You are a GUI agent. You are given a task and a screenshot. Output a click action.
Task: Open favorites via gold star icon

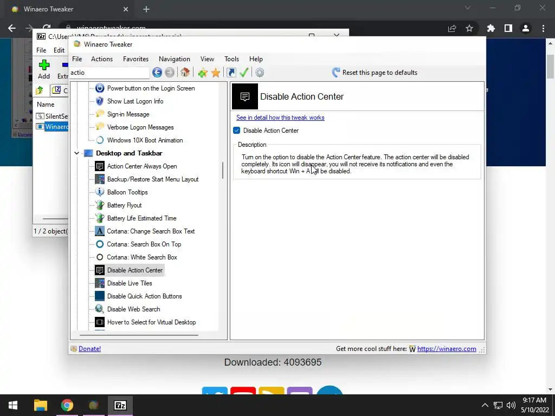point(216,73)
